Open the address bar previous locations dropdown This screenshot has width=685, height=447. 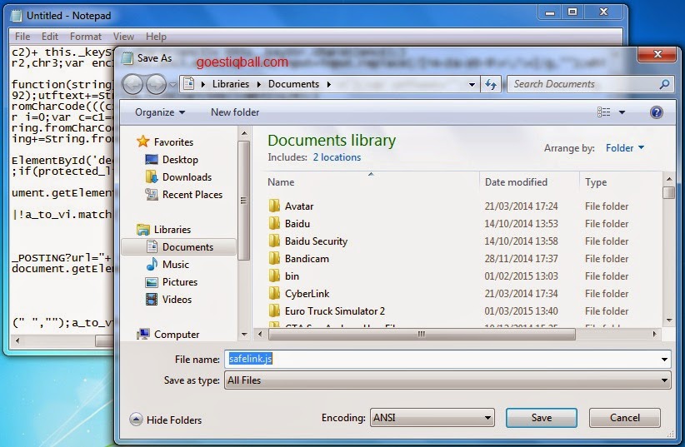[x=472, y=84]
